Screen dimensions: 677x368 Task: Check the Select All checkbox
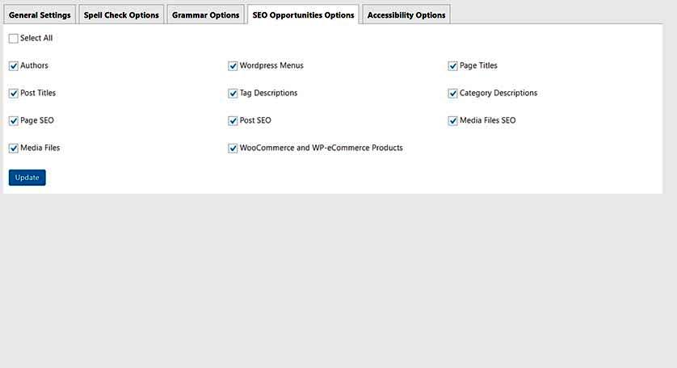14,39
